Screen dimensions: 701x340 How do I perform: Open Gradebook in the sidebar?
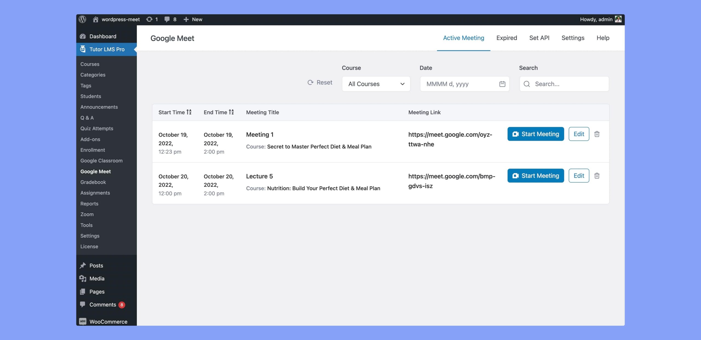[93, 182]
